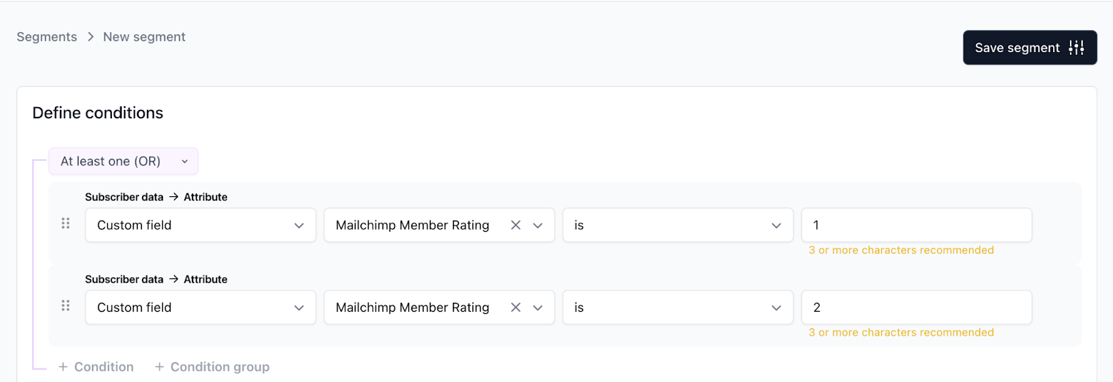Grab the first condition's drag handle
1113x382 pixels.
point(65,223)
